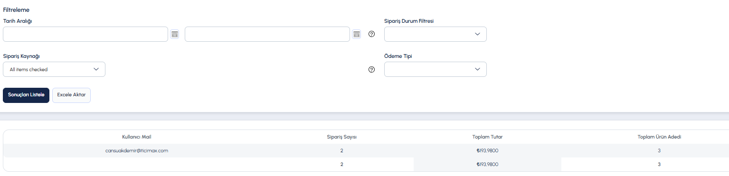Screen dimensions: 729x176
Task: Select the cansuakdemir@ticimax.com email cell
Action: [137, 150]
